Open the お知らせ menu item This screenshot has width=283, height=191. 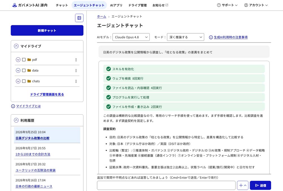click(x=160, y=5)
